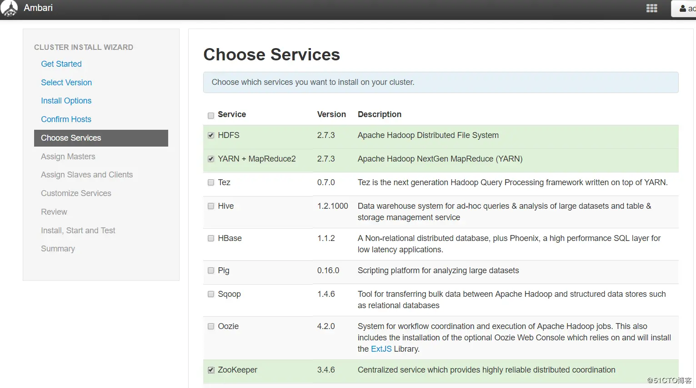The image size is (696, 388).
Task: Check the Sqoop service checkbox
Action: 211,294
